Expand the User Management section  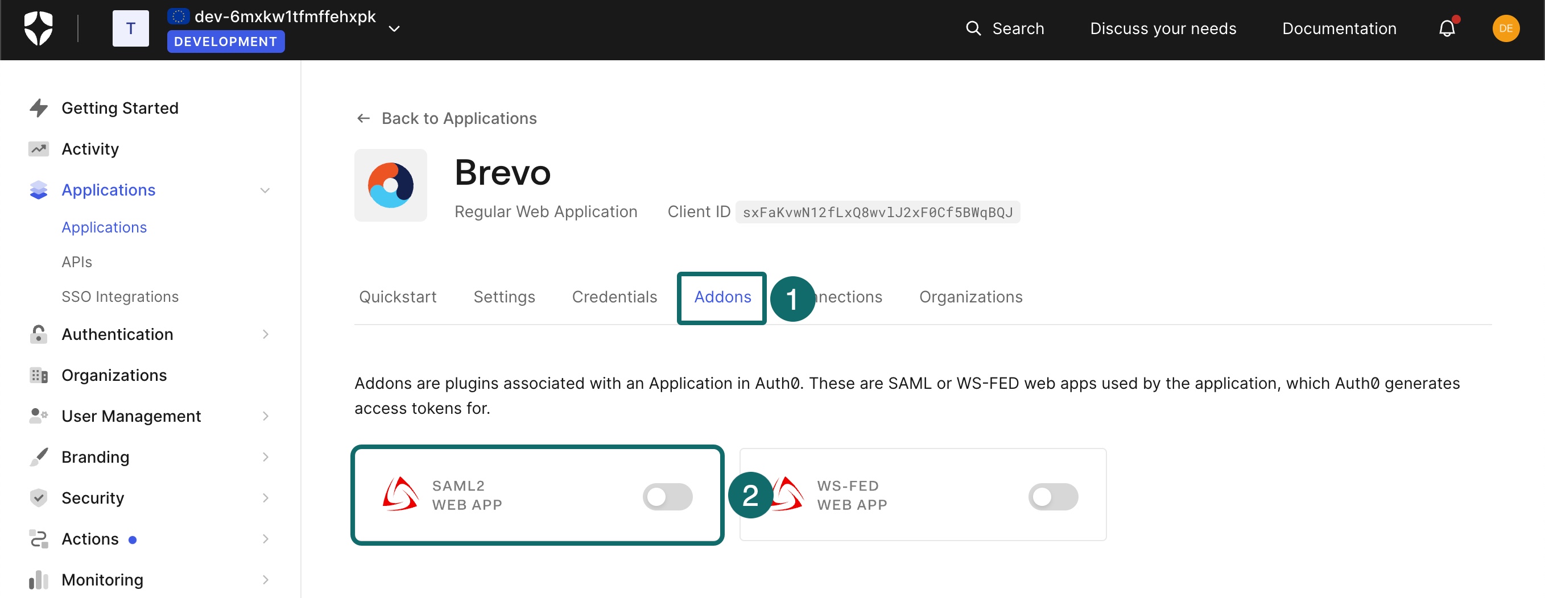(265, 415)
